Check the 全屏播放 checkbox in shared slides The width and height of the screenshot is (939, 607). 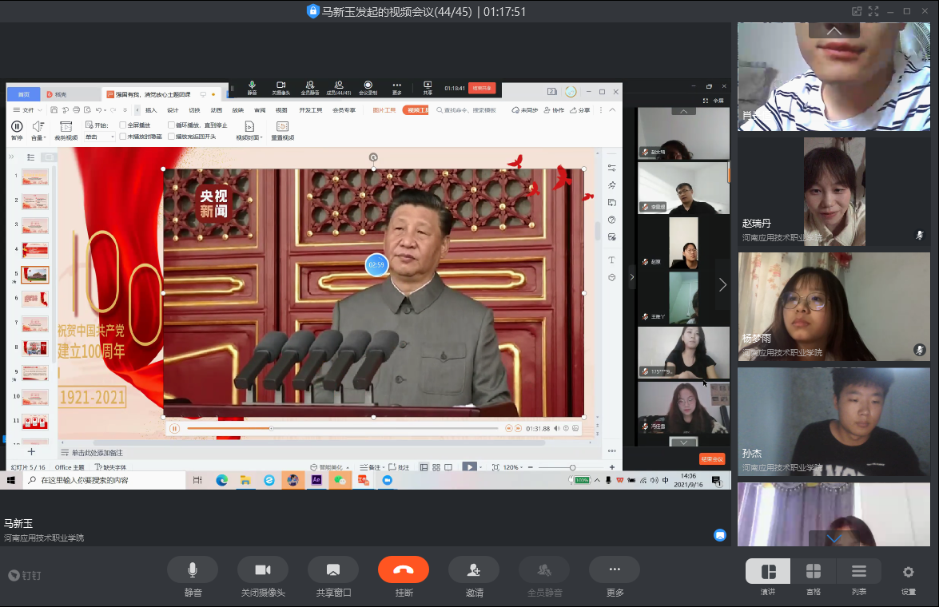click(x=123, y=125)
